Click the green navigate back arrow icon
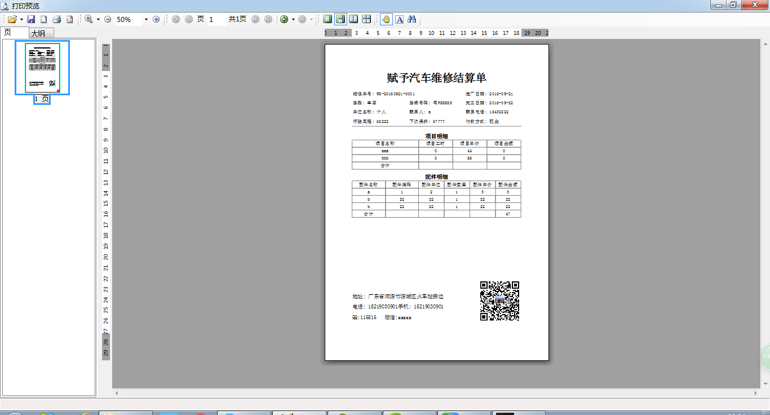The image size is (770, 415). (284, 19)
